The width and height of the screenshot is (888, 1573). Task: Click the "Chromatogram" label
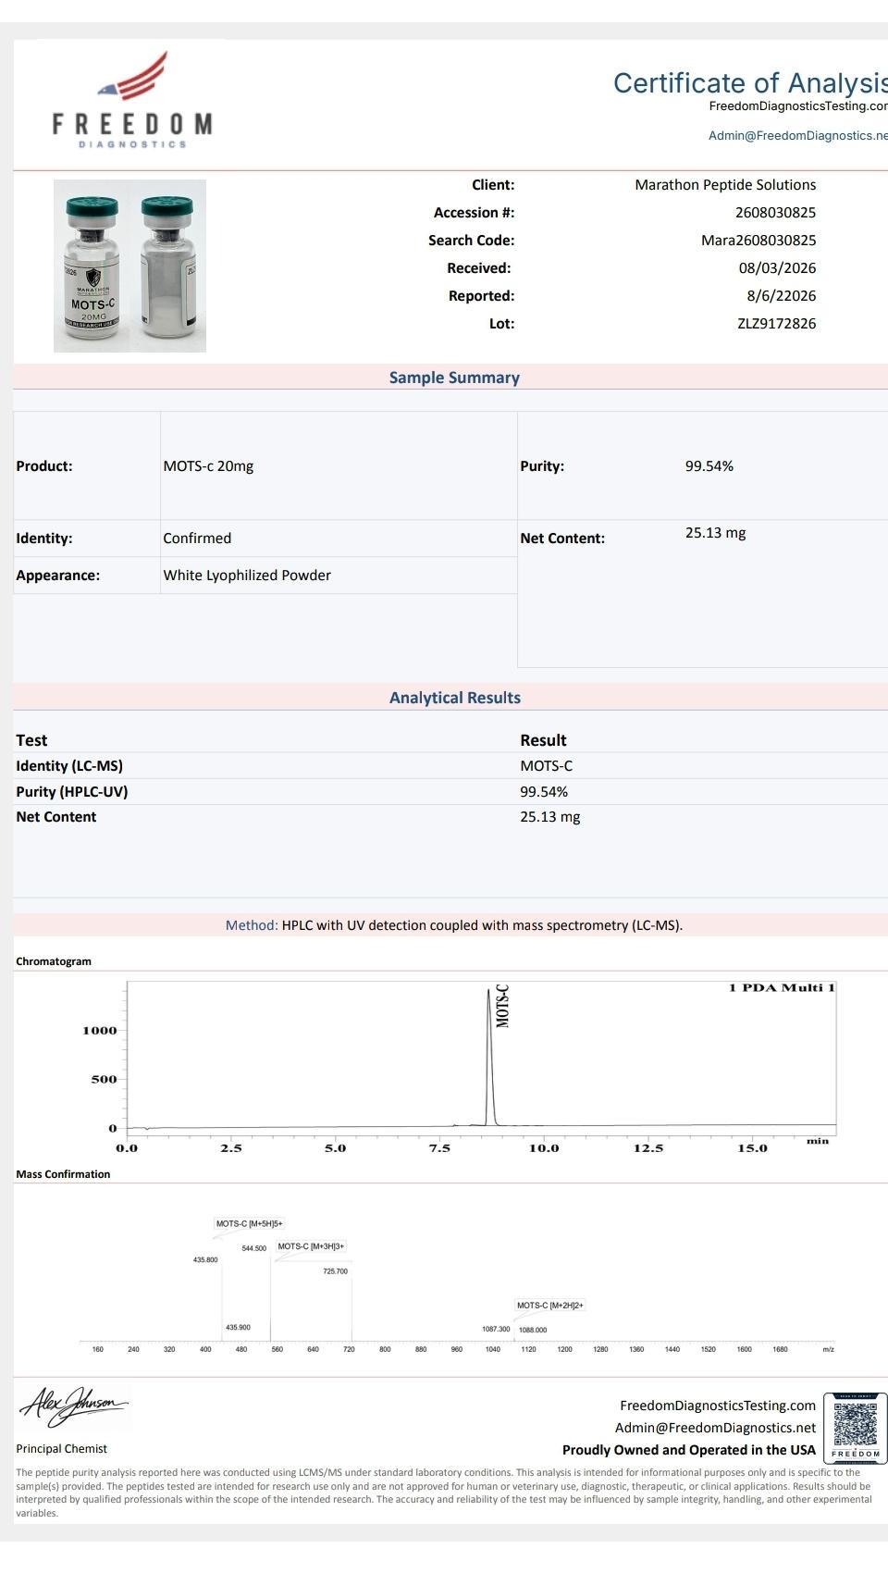tap(54, 961)
